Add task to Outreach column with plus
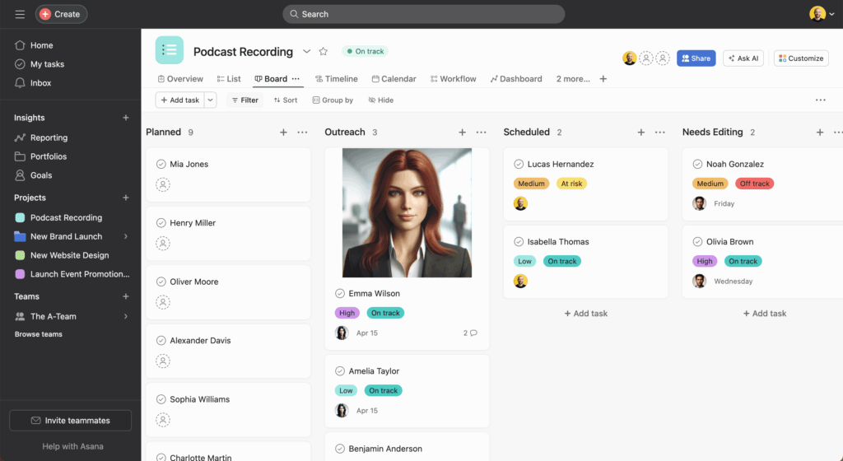The image size is (843, 461). [x=463, y=133]
